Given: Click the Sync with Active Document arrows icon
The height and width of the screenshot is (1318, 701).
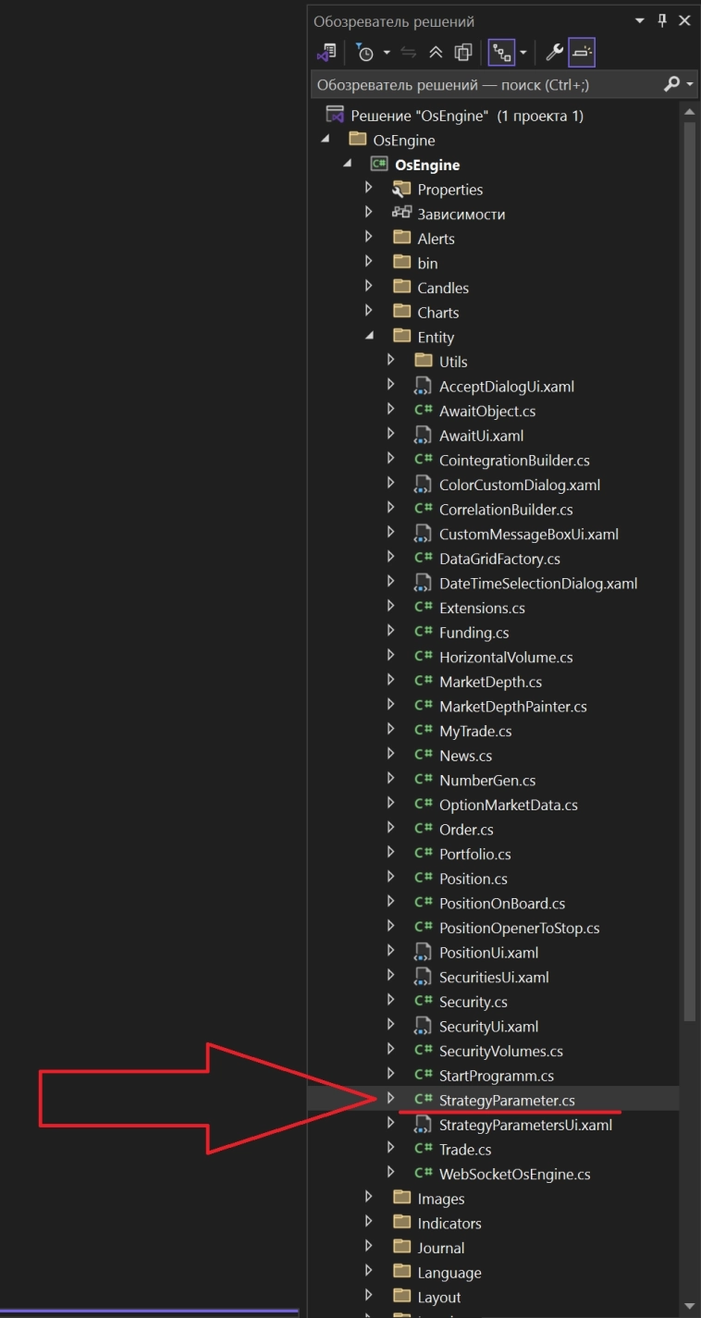Looking at the screenshot, I should click(409, 53).
